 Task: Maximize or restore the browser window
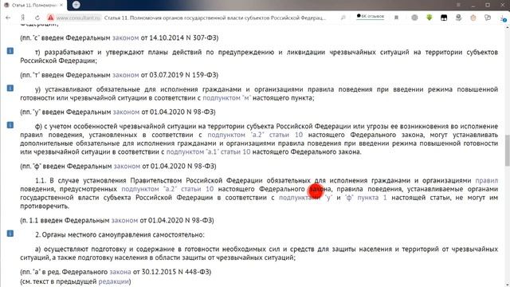point(488,5)
